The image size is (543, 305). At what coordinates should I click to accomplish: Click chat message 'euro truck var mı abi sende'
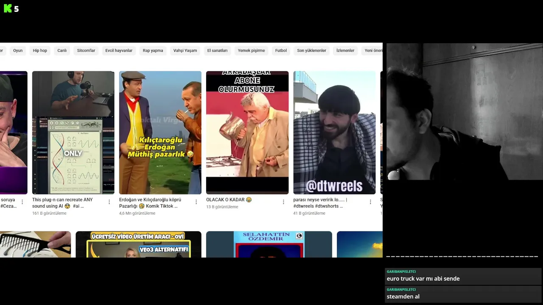(423, 279)
